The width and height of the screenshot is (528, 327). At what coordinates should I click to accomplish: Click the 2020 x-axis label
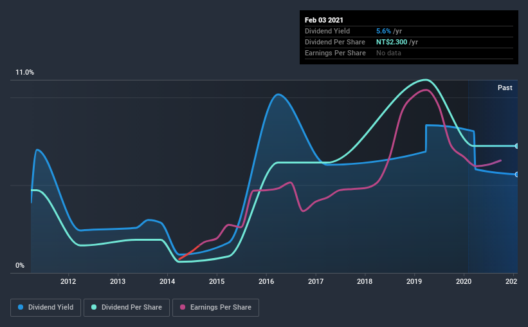[x=464, y=281]
